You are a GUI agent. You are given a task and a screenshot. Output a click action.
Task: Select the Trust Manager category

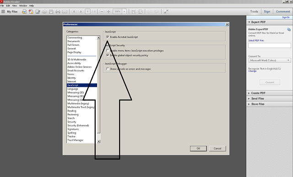pos(75,140)
